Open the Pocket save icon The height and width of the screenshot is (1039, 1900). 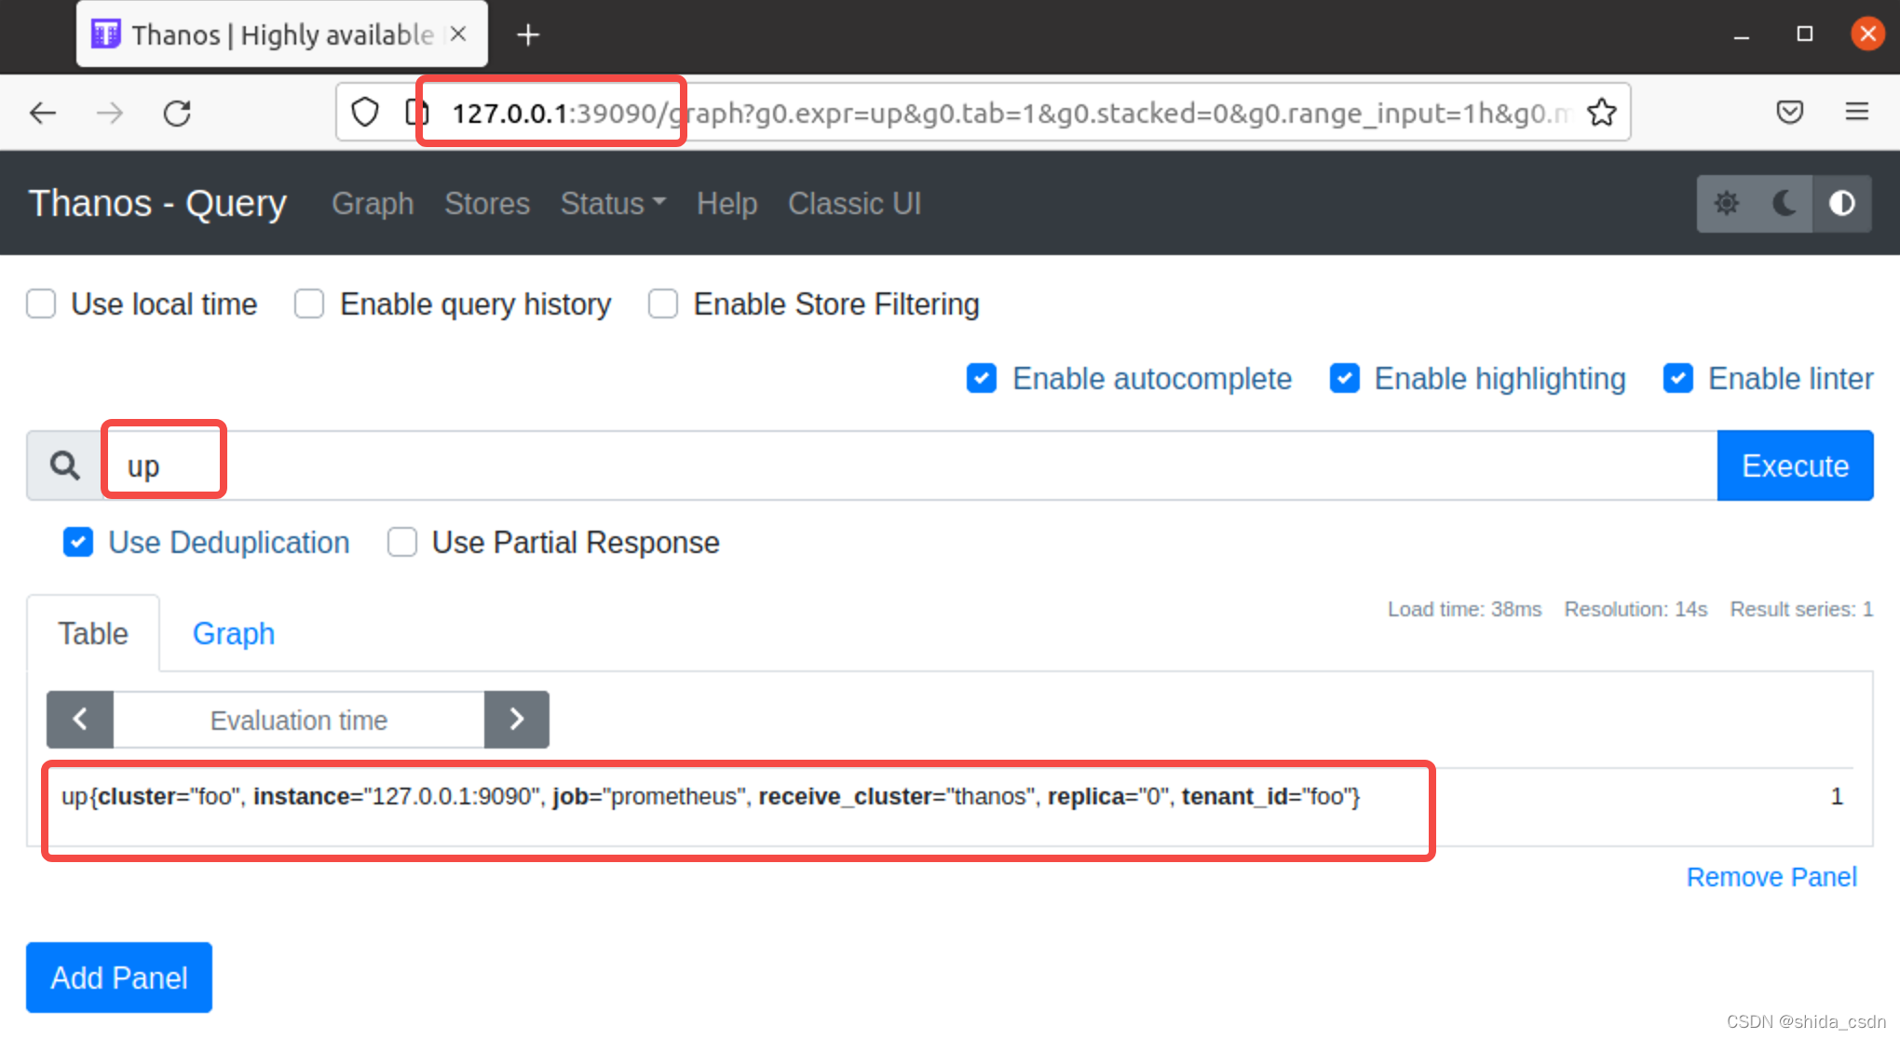[1790, 113]
